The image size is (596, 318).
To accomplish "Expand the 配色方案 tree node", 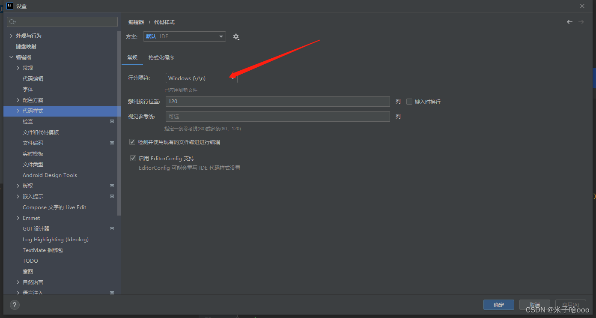I will click(18, 100).
